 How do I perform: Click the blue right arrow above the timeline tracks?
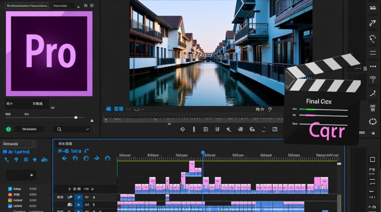pyautogui.click(x=97, y=158)
